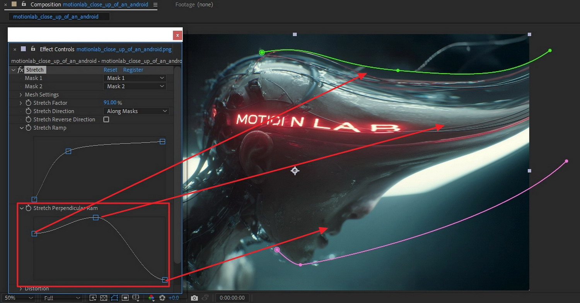This screenshot has height=303, width=580.
Task: Click the Show Snapshot icon
Action: (x=205, y=298)
